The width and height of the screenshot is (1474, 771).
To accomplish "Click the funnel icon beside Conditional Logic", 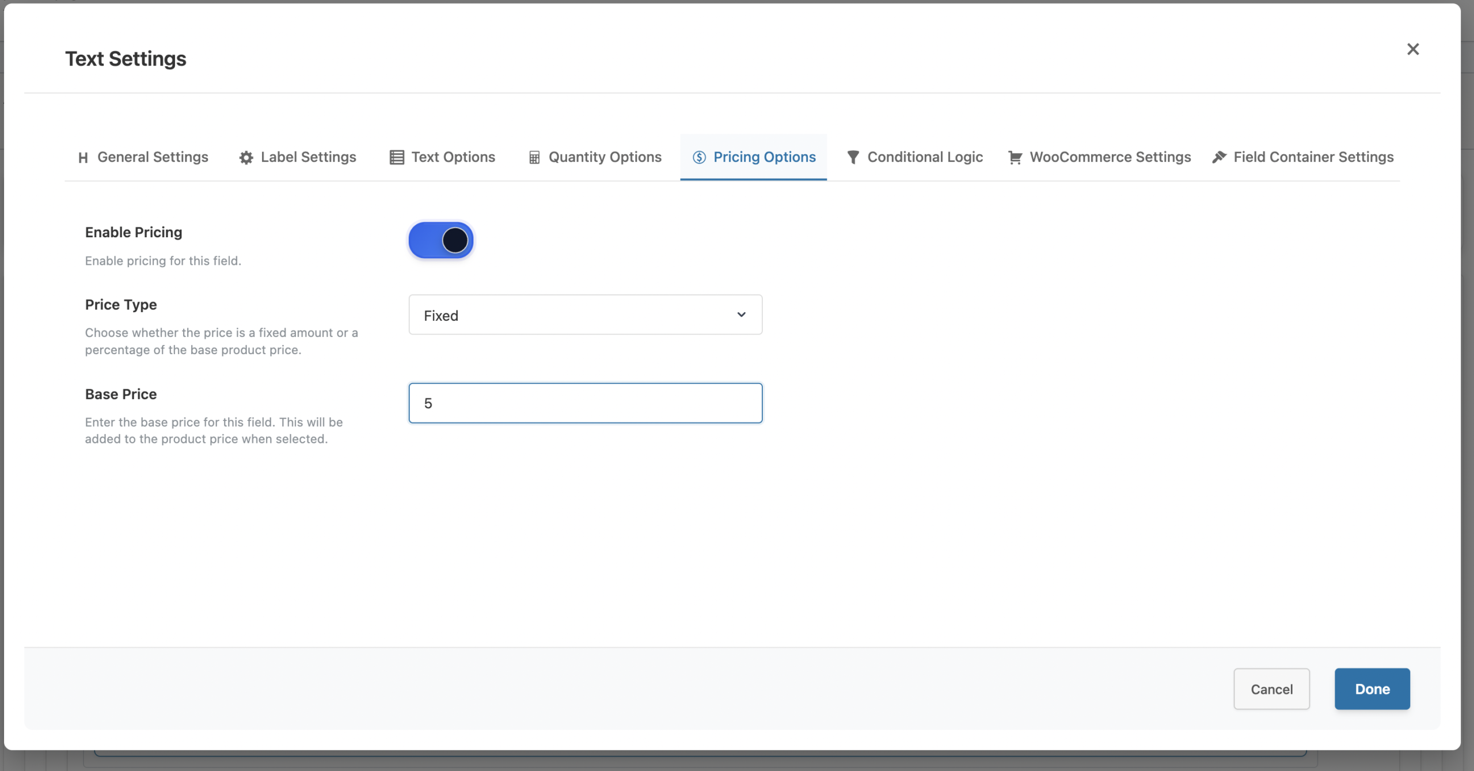I will coord(853,157).
